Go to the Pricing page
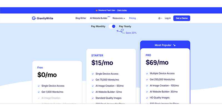 (x=132, y=18)
